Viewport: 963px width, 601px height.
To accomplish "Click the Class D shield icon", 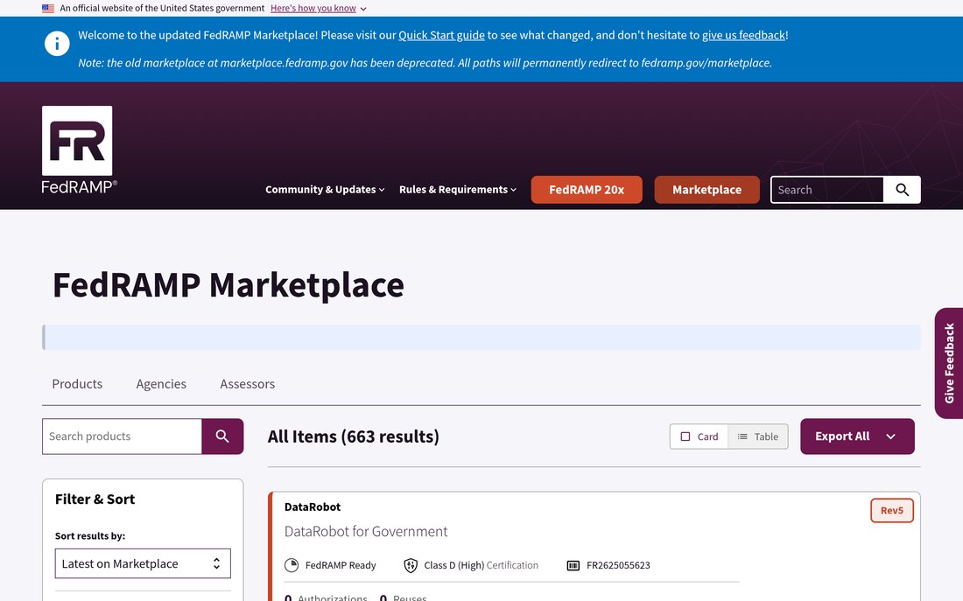I will click(411, 565).
